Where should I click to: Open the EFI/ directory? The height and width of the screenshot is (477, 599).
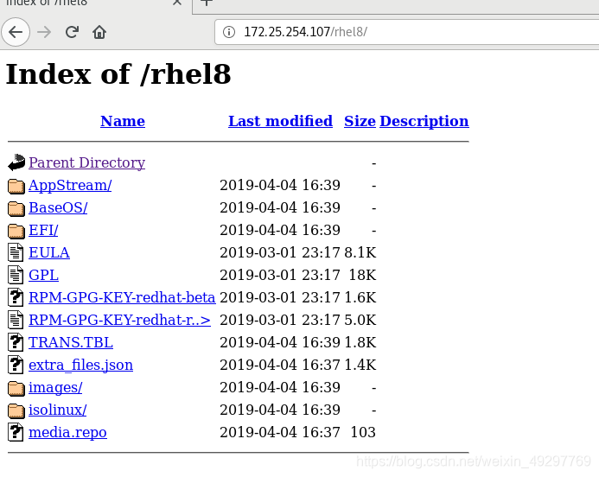[x=43, y=230]
